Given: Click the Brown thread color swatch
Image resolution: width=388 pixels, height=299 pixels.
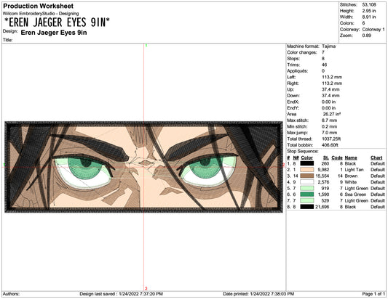Looking at the screenshot, I should tap(307, 176).
